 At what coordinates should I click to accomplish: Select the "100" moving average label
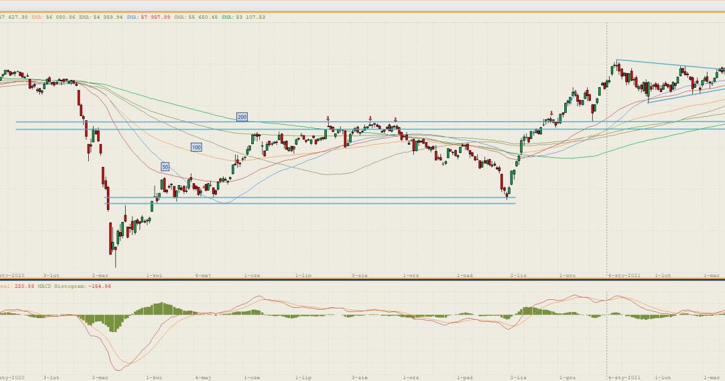(196, 147)
